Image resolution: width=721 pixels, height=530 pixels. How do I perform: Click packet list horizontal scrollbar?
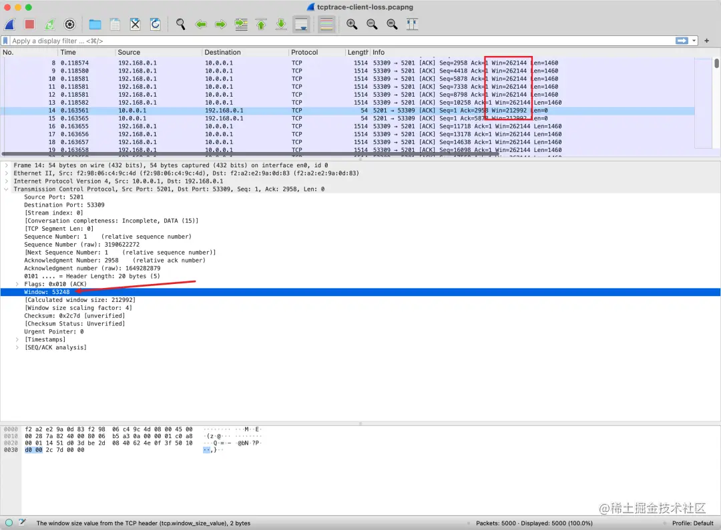pos(250,154)
